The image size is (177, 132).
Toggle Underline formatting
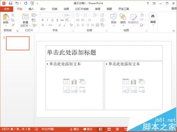52,20
